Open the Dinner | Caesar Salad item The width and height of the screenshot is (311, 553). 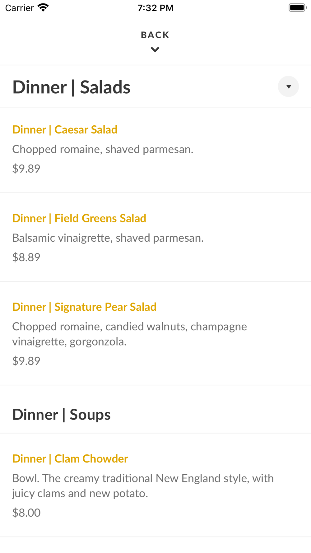[x=65, y=130]
